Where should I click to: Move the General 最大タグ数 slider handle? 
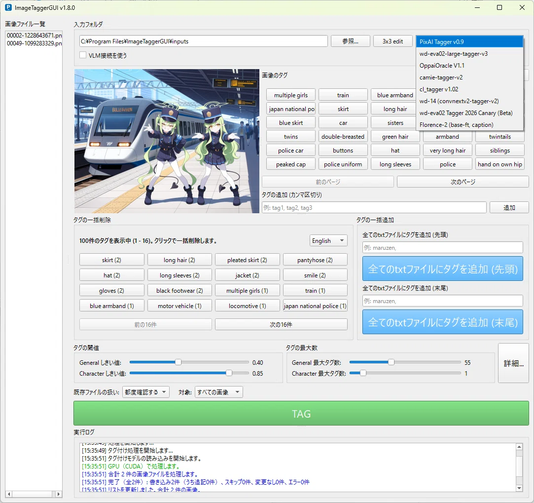pyautogui.click(x=392, y=362)
